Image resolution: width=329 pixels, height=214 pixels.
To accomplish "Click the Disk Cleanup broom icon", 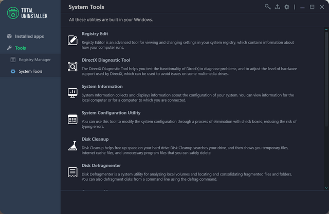I will click(x=72, y=146).
